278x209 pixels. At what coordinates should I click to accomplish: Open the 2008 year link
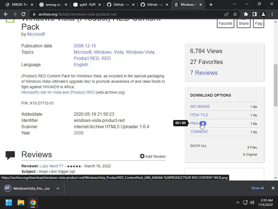tap(78, 133)
